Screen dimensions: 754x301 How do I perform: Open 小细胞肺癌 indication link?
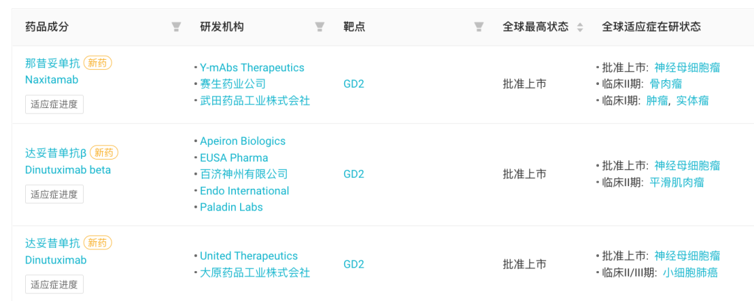(690, 272)
